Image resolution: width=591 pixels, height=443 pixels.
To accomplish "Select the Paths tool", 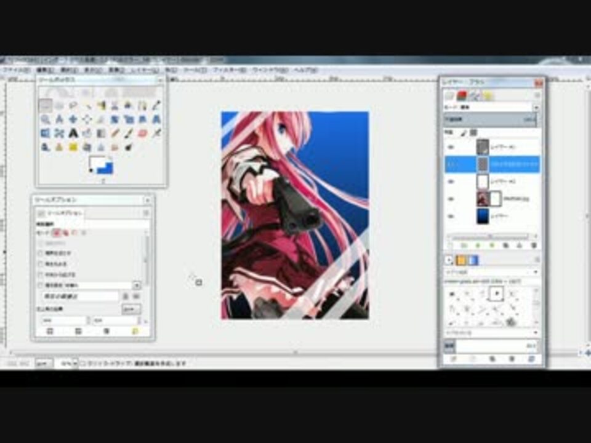I will click(142, 106).
